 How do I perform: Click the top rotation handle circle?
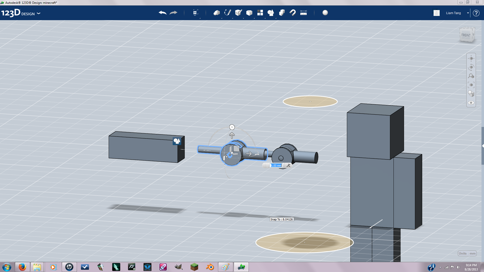point(232,127)
